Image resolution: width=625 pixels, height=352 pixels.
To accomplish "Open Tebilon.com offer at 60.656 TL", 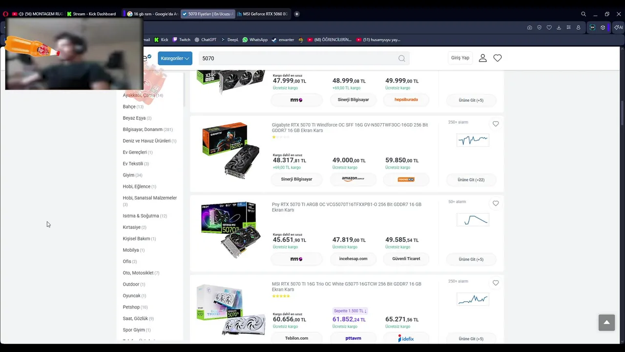I will point(296,338).
